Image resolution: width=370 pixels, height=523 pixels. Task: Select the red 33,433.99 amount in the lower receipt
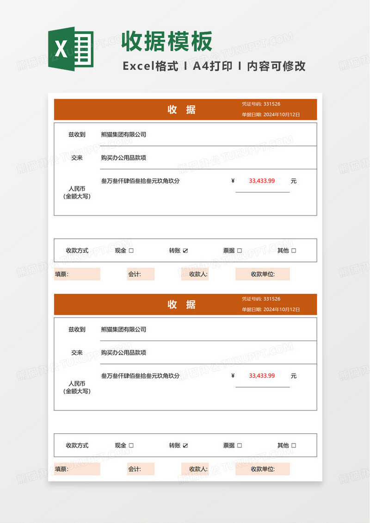pos(262,375)
